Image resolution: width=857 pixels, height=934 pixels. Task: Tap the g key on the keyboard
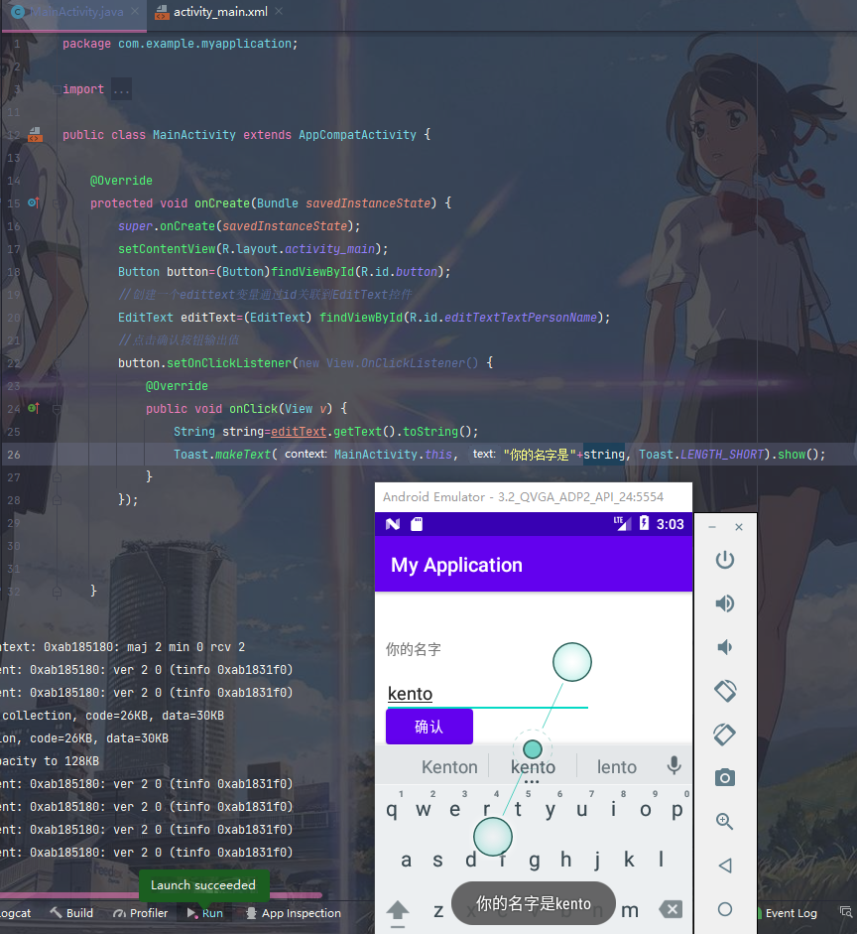tap(535, 860)
